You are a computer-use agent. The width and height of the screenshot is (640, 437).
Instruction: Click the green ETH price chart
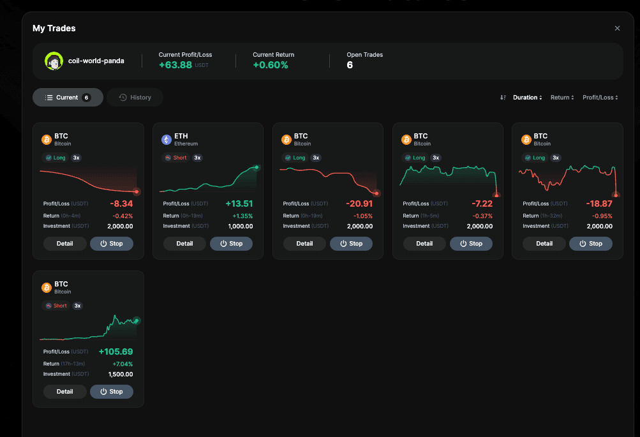210,179
